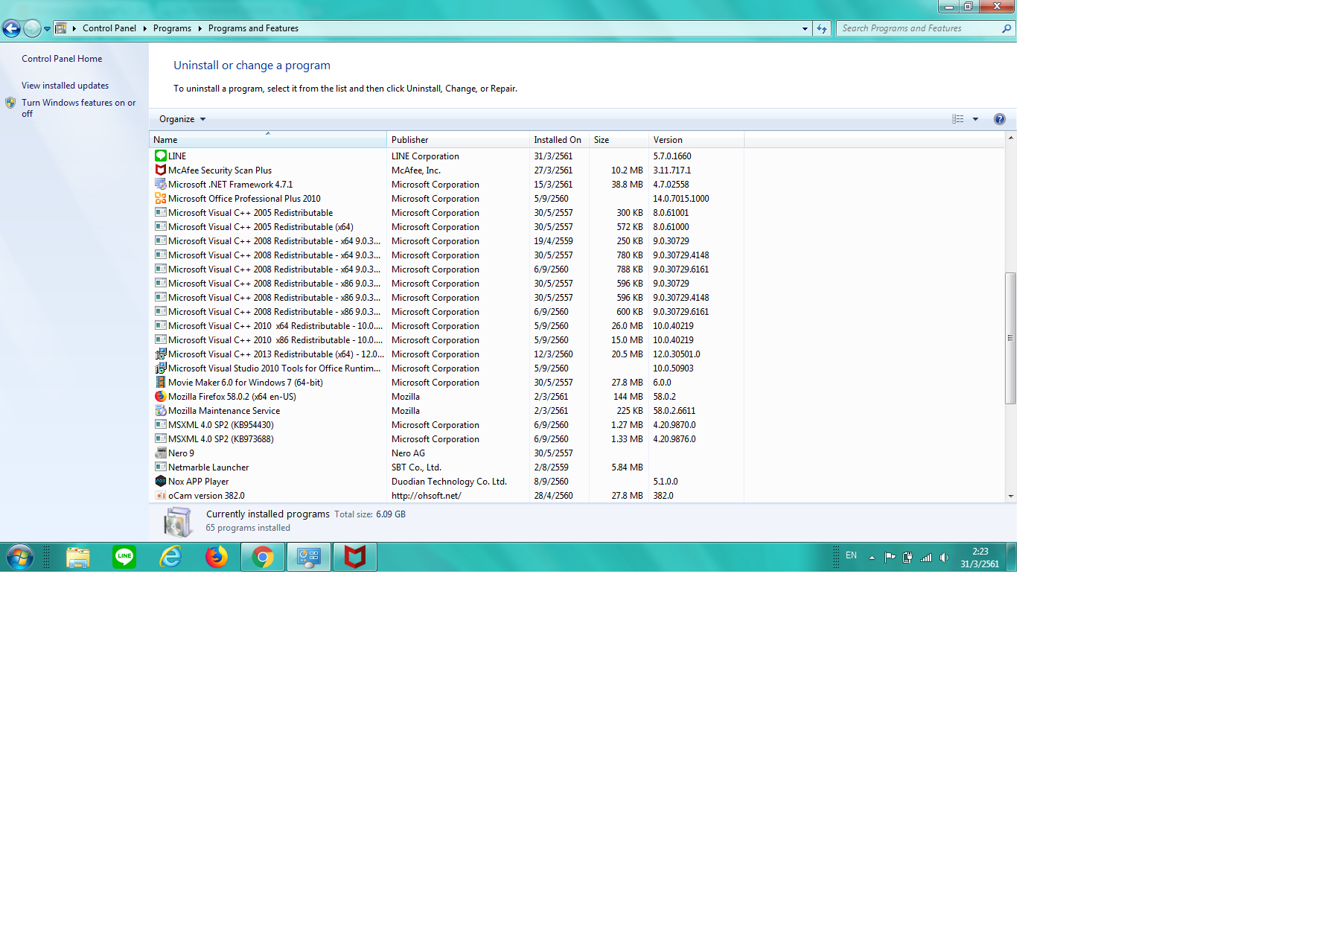
Task: Click the scroll down arrow of list
Action: (x=1010, y=496)
